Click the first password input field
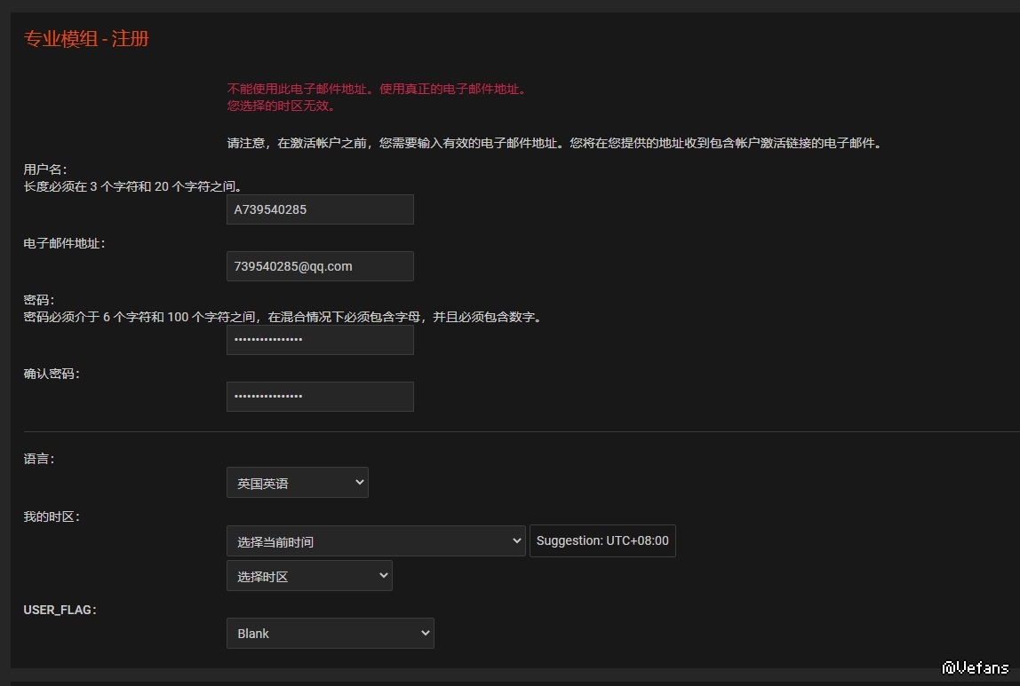This screenshot has width=1020, height=686. (320, 340)
